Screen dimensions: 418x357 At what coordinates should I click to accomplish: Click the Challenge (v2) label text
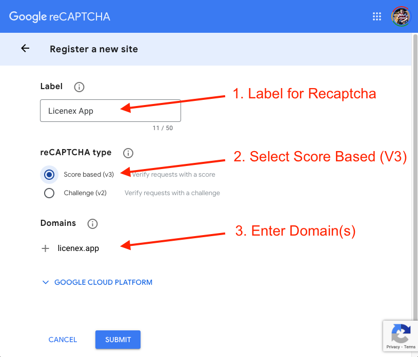coord(86,193)
